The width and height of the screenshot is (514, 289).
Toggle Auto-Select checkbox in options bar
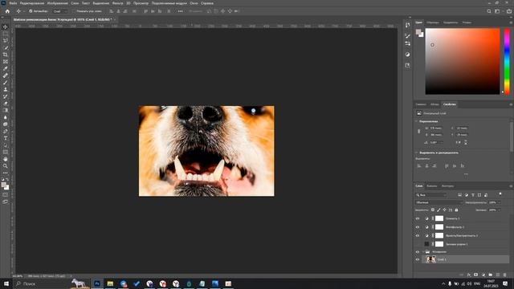pyautogui.click(x=31, y=11)
